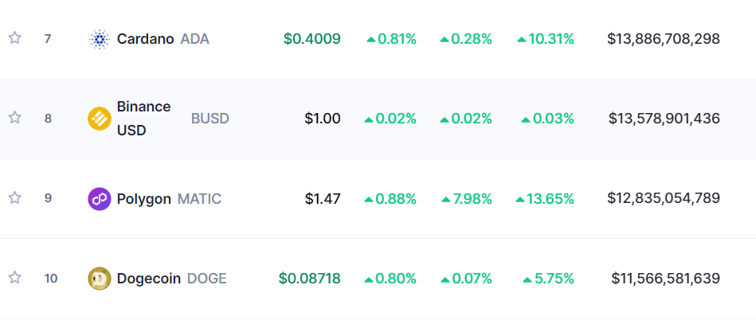Open the Dogecoin name link
The height and width of the screenshot is (320, 756).
point(149,279)
